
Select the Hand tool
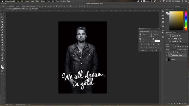[x=2, y=58]
